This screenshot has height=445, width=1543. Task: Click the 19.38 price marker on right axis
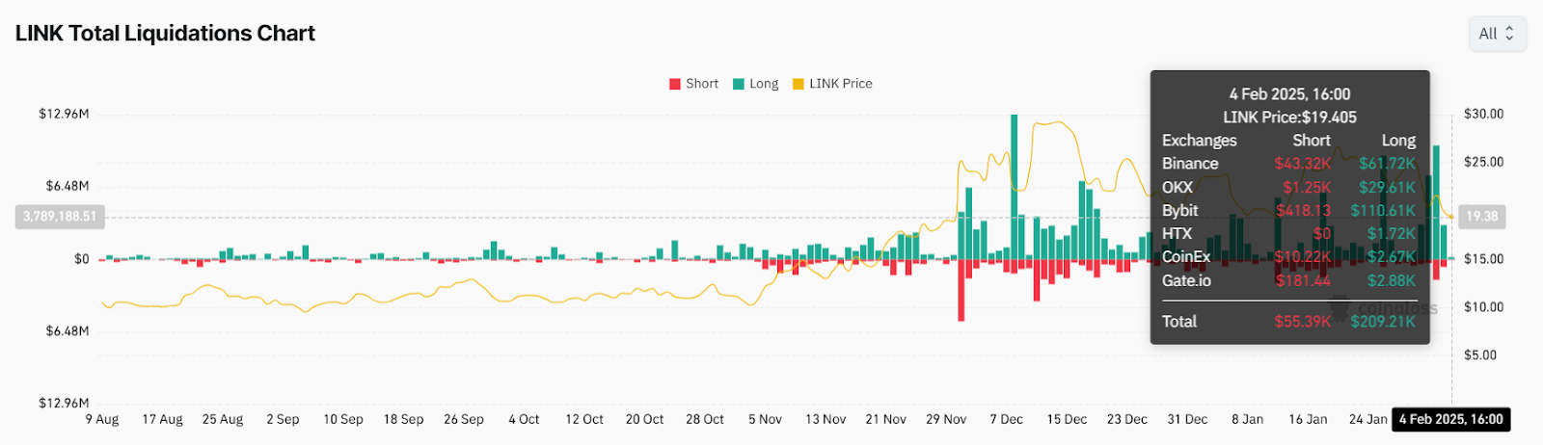pyautogui.click(x=1481, y=217)
